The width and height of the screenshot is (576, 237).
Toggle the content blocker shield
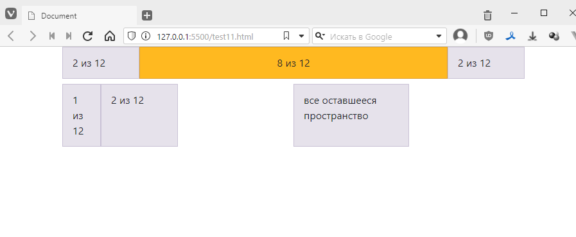132,36
